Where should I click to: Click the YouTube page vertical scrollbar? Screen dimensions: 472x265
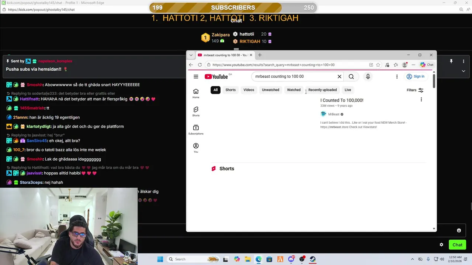point(434,81)
